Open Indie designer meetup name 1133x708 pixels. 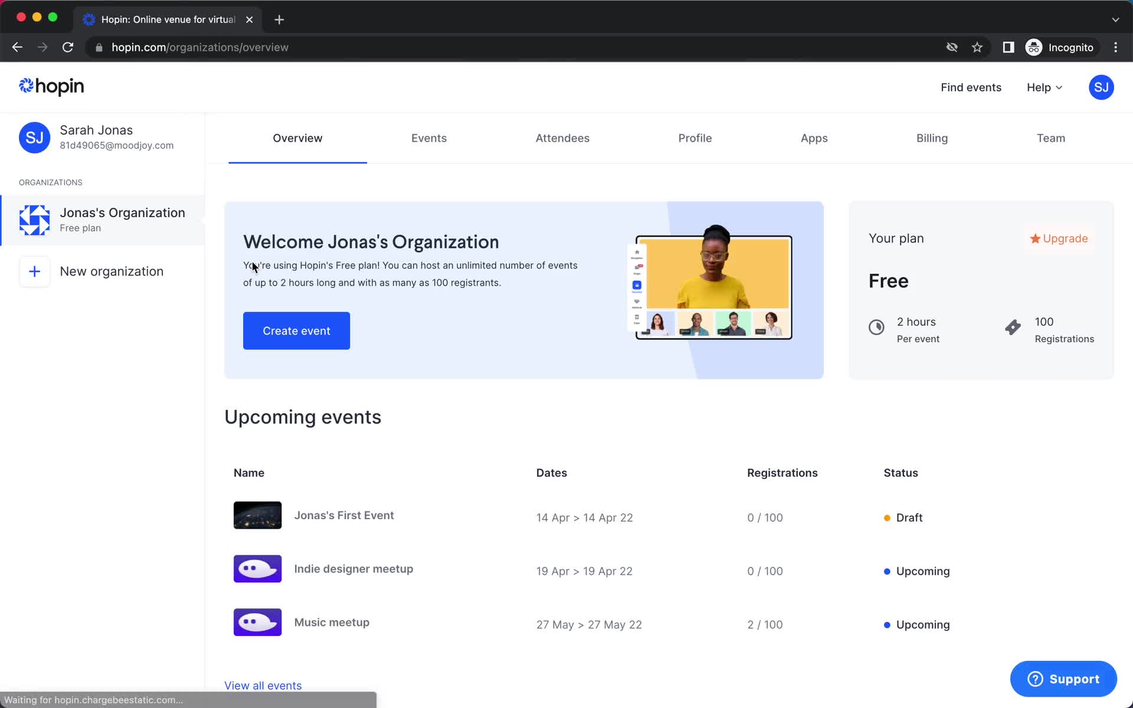point(353,569)
